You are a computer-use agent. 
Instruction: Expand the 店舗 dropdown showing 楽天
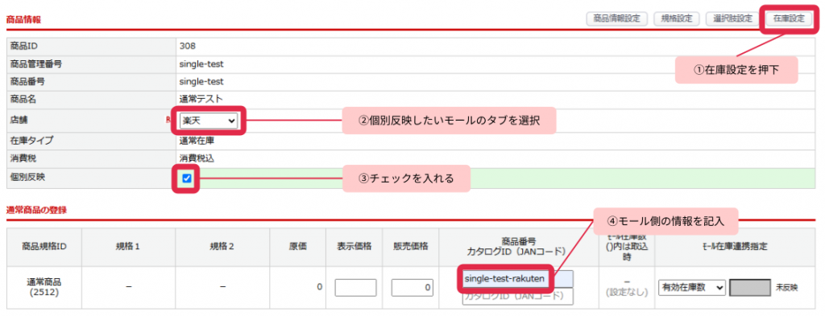(x=209, y=121)
